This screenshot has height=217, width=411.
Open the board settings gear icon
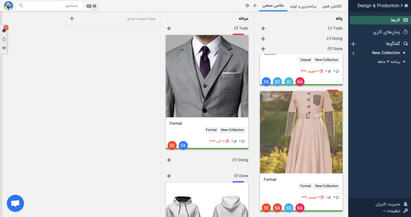coord(247,5)
